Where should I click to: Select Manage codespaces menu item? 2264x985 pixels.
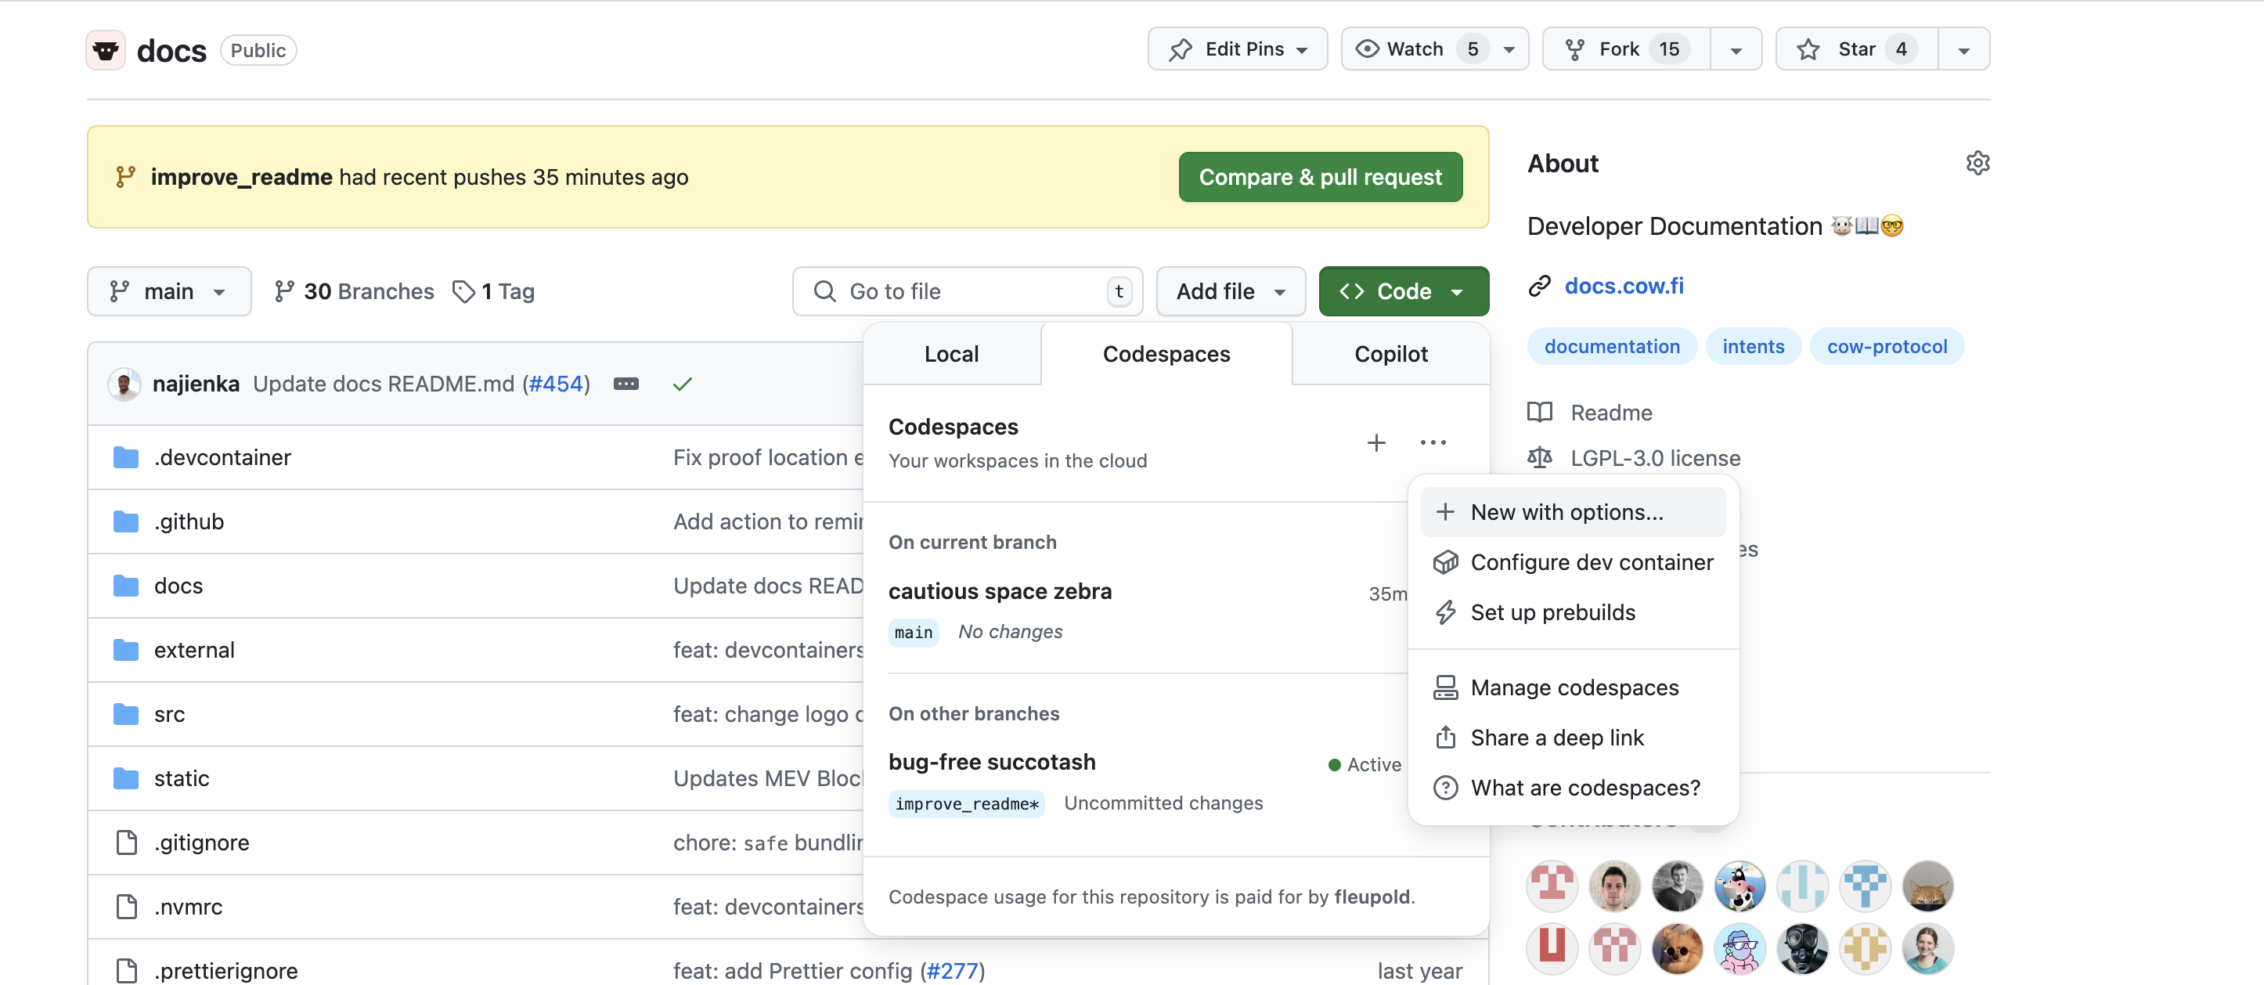1574,688
